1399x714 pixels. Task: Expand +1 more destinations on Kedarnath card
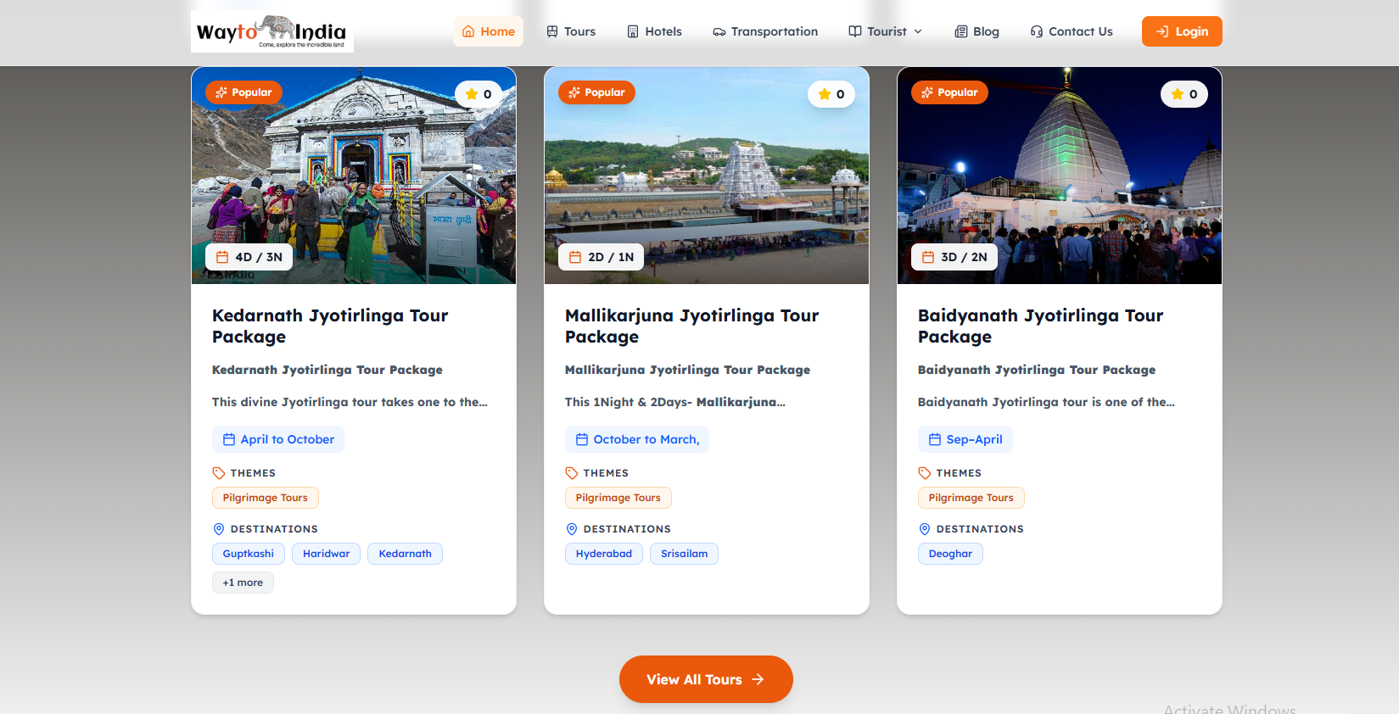pyautogui.click(x=243, y=583)
